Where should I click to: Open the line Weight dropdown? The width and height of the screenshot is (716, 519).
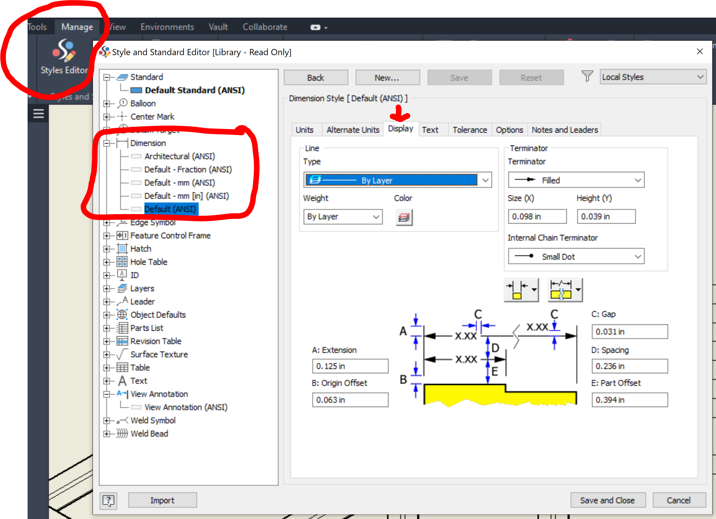coord(343,217)
